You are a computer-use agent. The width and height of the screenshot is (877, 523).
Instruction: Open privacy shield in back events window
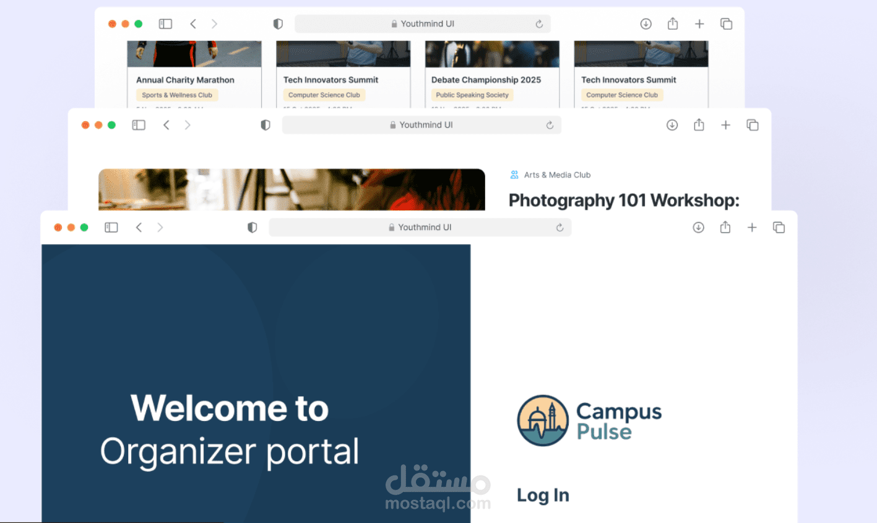(278, 23)
